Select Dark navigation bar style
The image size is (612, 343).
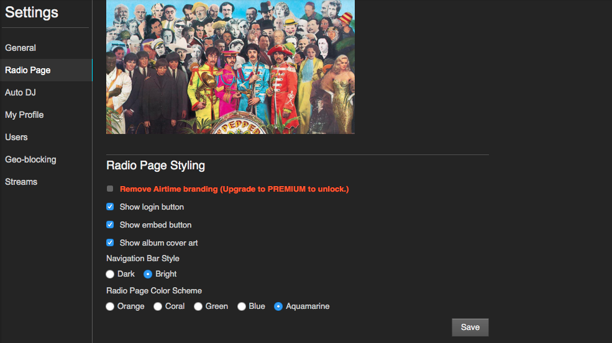coord(110,274)
